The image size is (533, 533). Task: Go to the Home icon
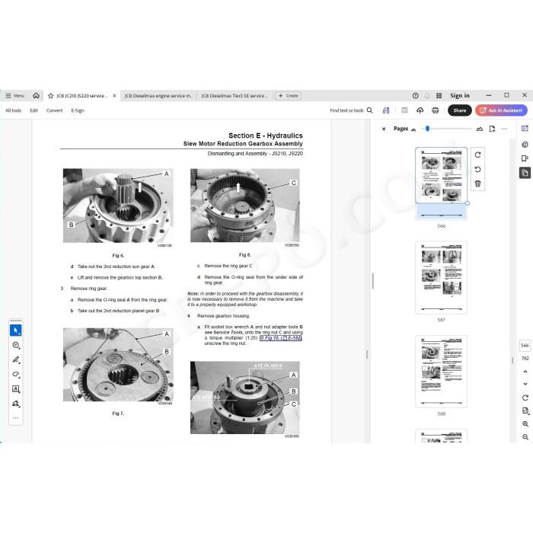pos(36,96)
